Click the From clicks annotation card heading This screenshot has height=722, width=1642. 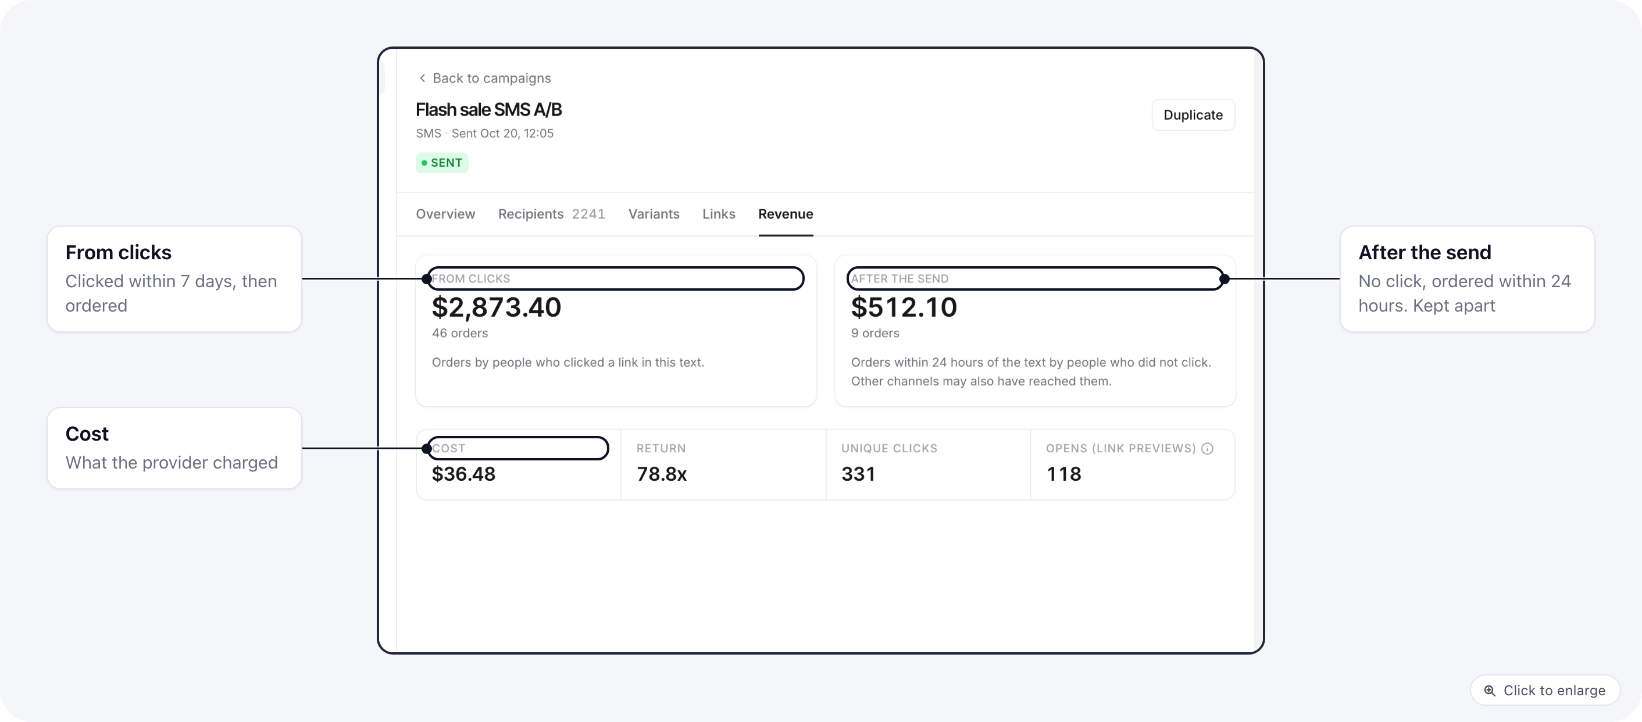tap(119, 253)
